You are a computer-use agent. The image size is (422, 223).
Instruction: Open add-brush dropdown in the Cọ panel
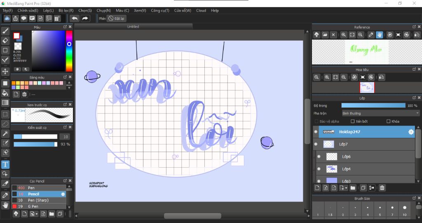(x=37, y=214)
